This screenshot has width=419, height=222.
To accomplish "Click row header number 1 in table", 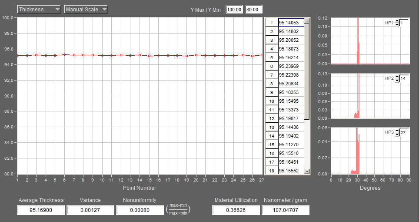I will click(x=272, y=23).
